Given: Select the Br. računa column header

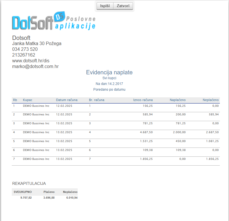Looking at the screenshot, I should click(x=97, y=100).
